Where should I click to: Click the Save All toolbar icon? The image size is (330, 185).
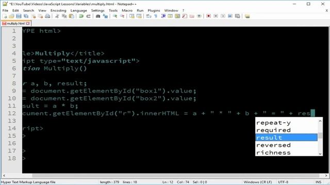point(26,16)
